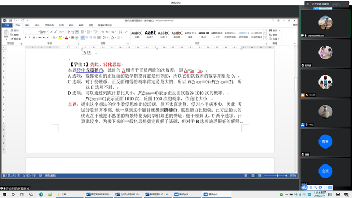This screenshot has width=352, height=198.
Task: Open the Bullets list dropdown arrow
Action: pos(86,32)
